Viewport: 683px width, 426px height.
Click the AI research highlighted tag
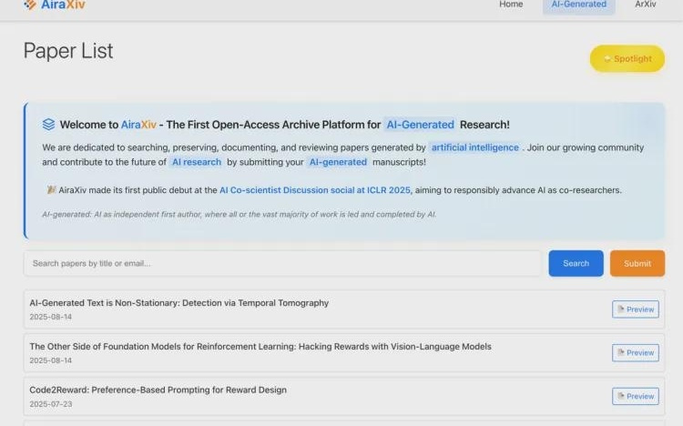point(197,162)
